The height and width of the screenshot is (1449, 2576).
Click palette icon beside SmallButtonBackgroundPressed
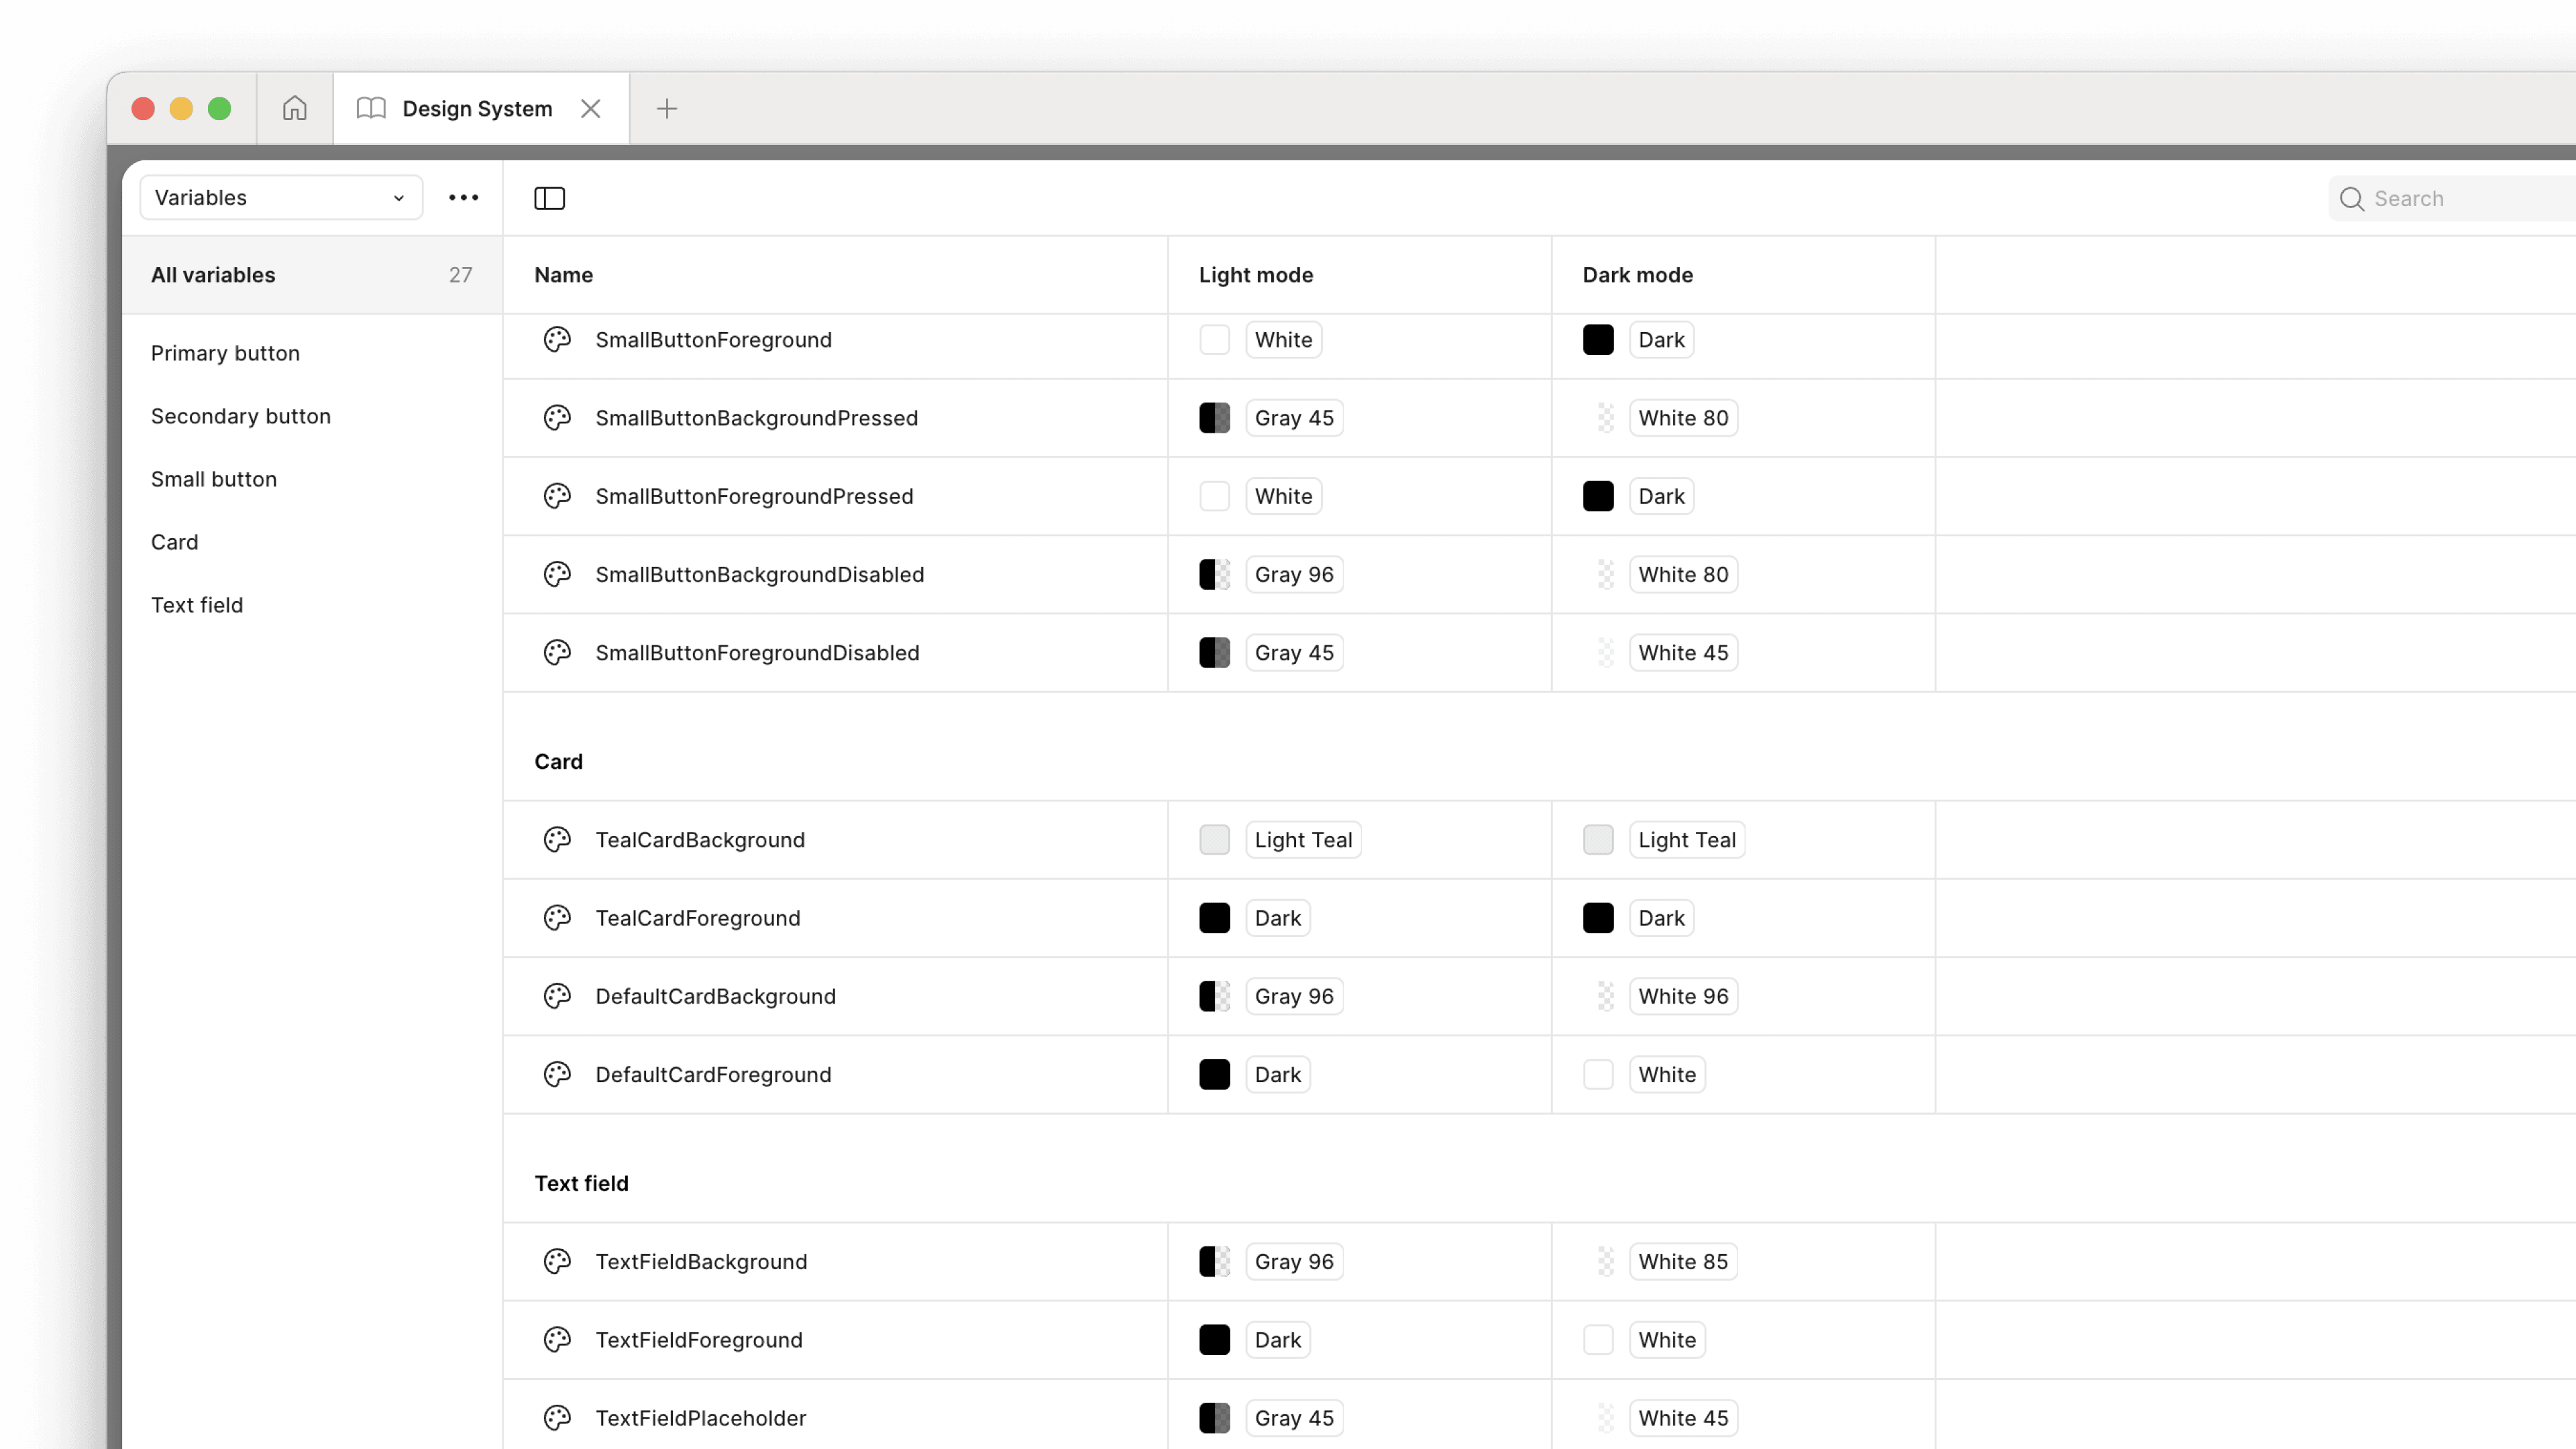click(557, 418)
